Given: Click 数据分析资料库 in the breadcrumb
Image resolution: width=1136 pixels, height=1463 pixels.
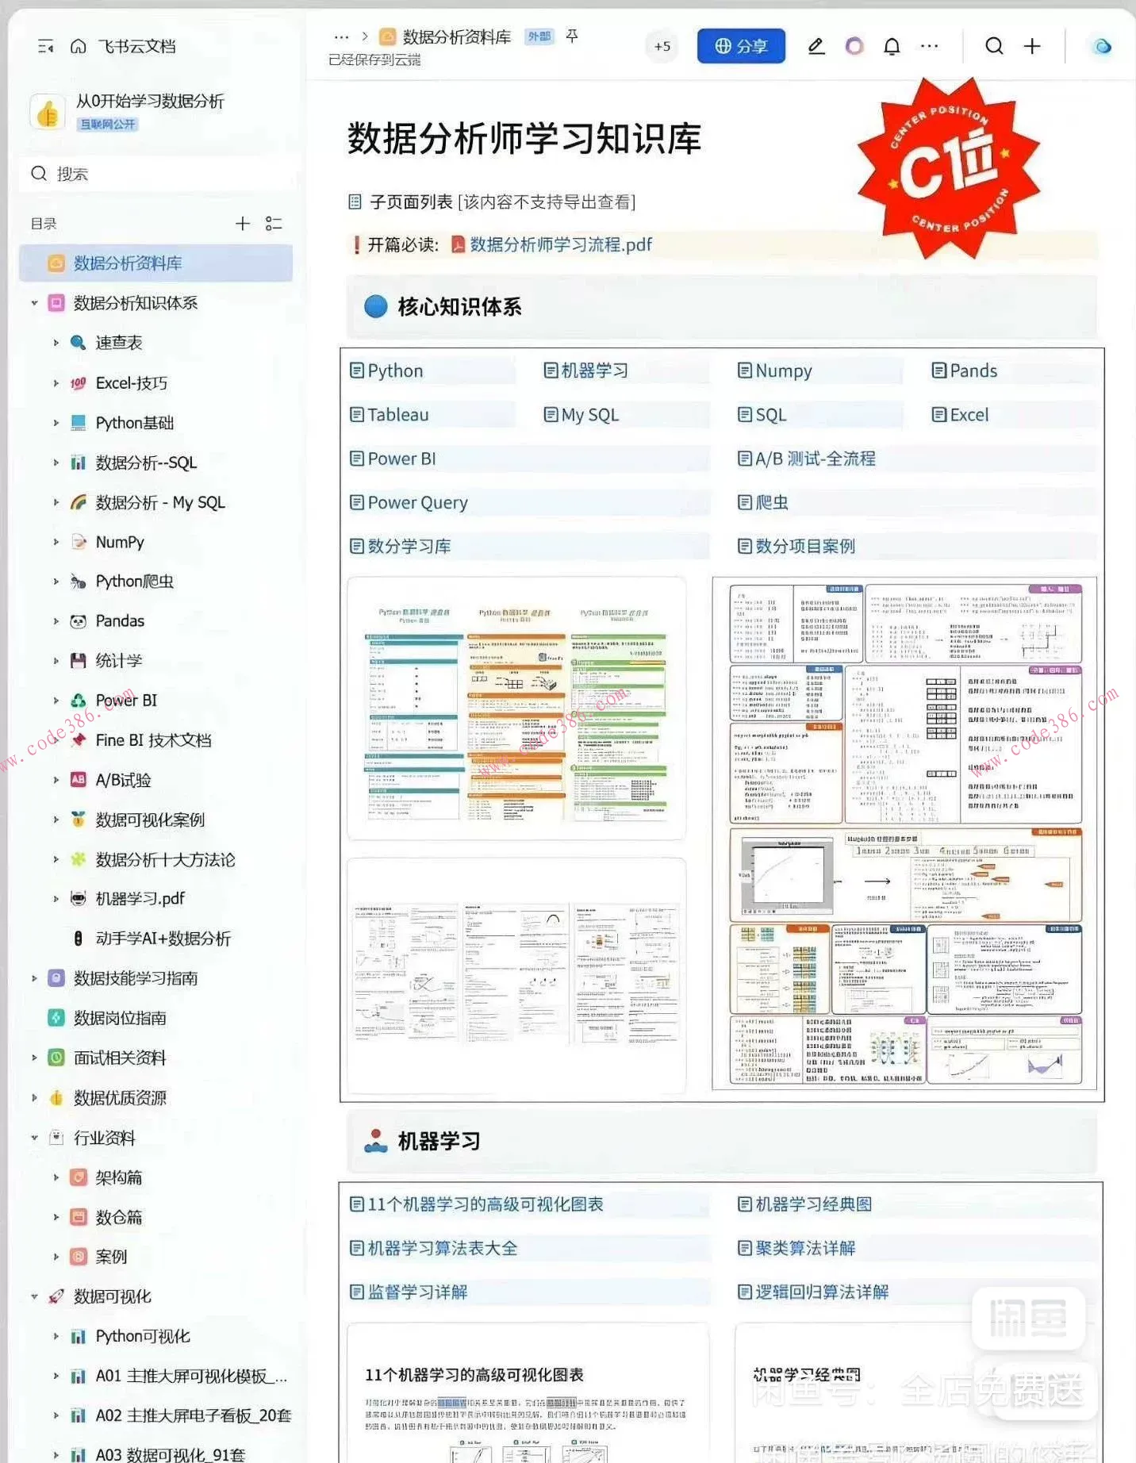Looking at the screenshot, I should pos(457,36).
